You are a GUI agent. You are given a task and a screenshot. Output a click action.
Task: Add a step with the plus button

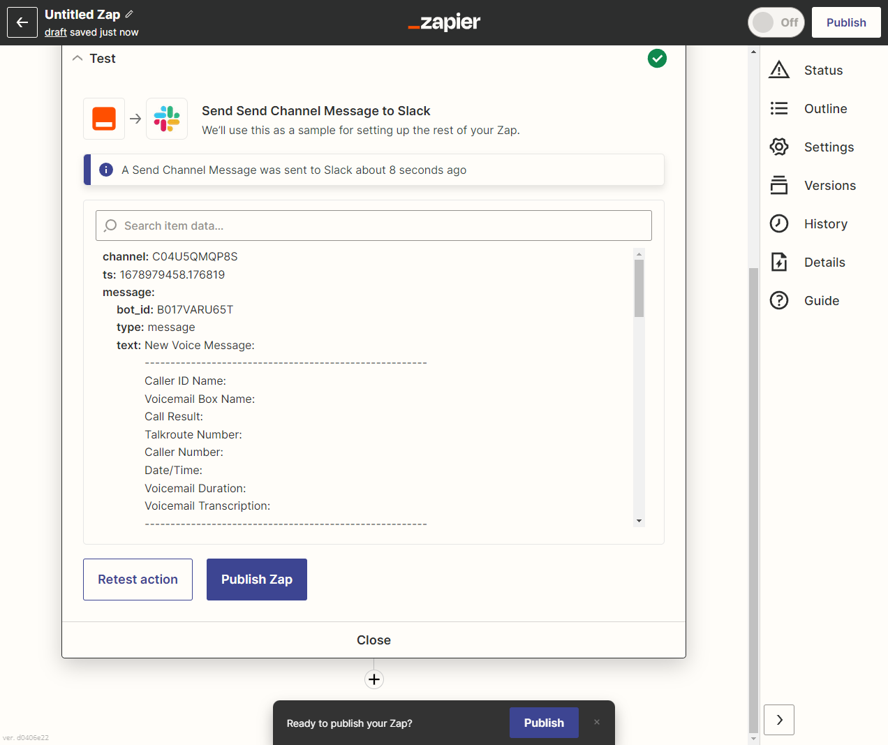pyautogui.click(x=374, y=679)
